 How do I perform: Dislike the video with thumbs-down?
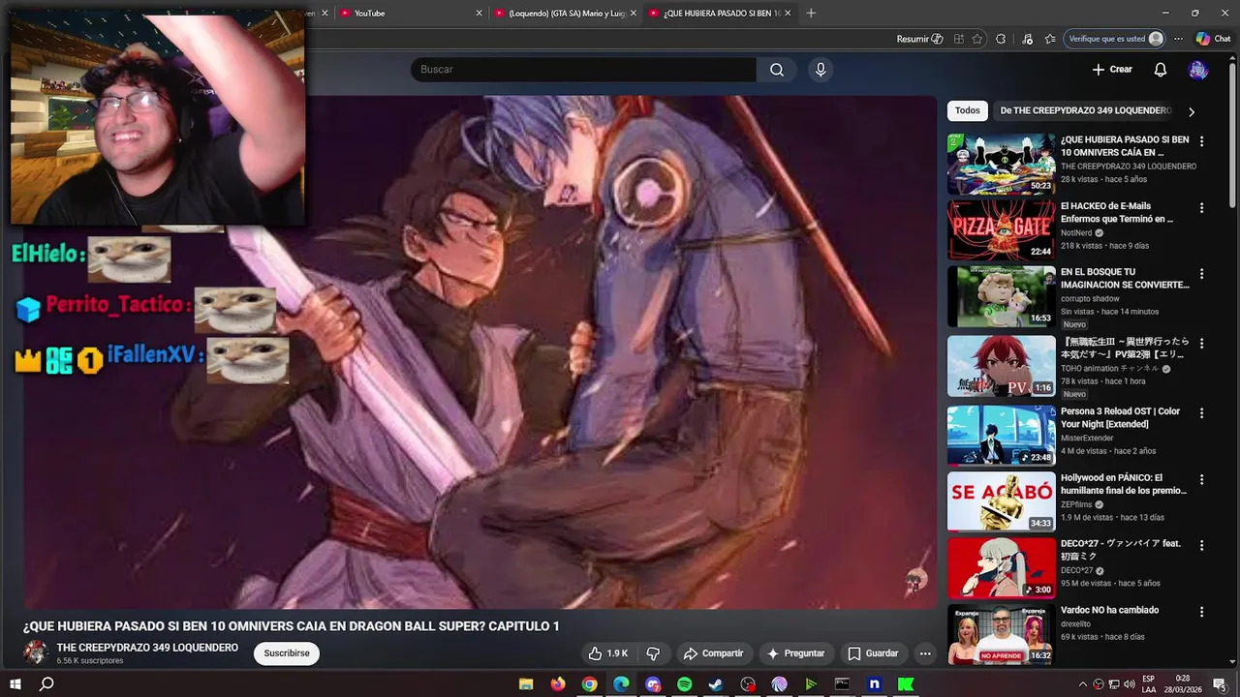coord(653,653)
